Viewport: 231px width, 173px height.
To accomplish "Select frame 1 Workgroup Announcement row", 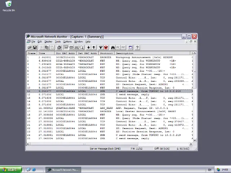I will point(110,57).
